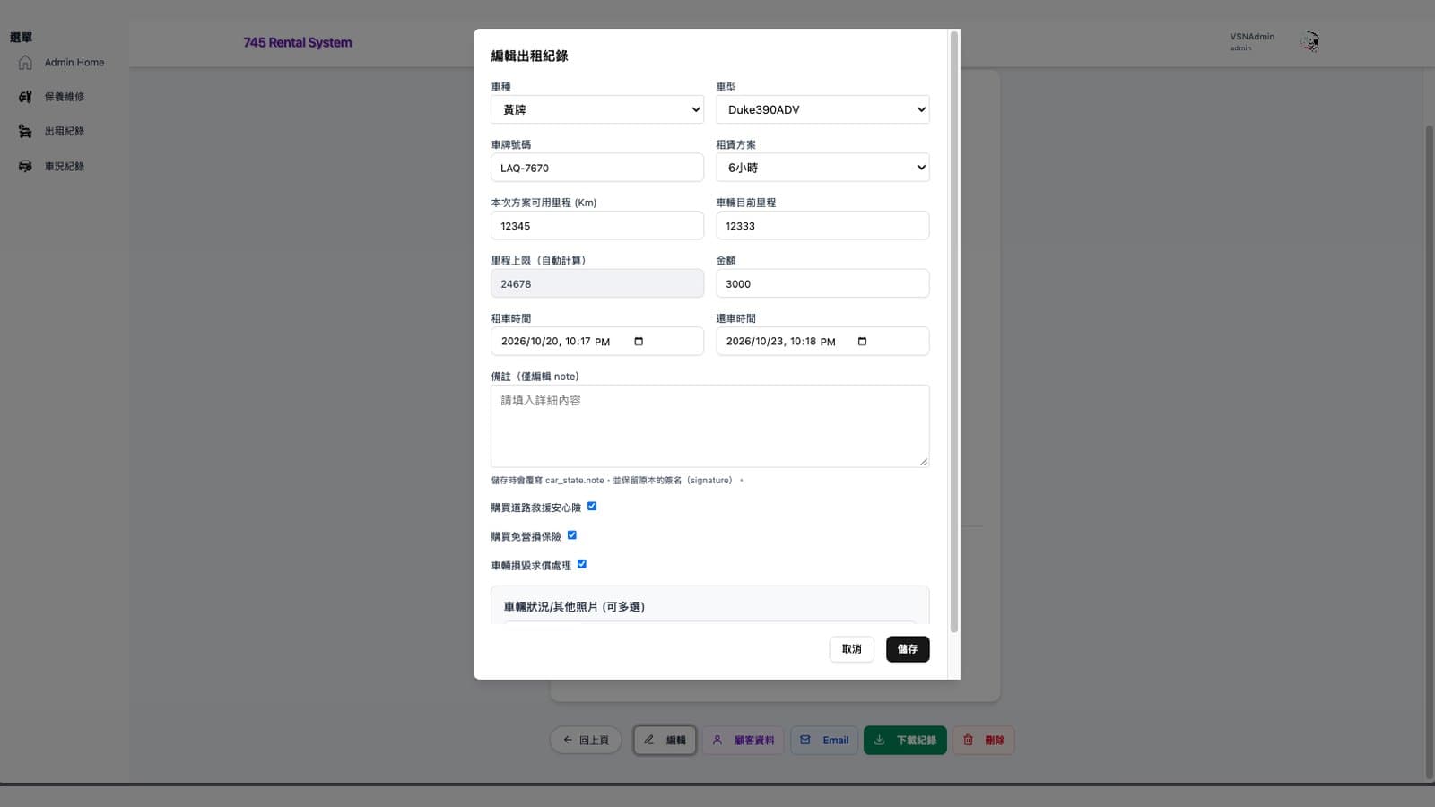
Task: Click the 車輛目前里程 field with 12333
Action: tap(822, 226)
